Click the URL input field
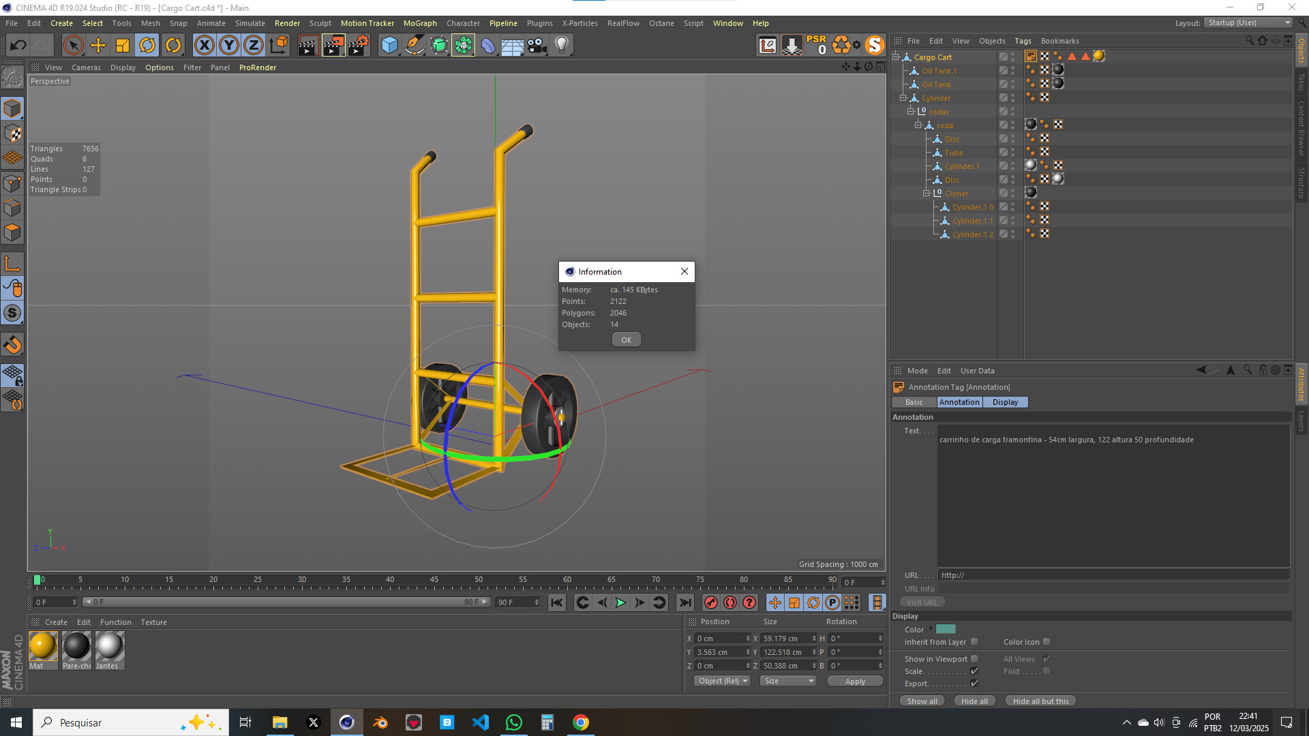Screen dimensions: 1309x736 (1113, 575)
